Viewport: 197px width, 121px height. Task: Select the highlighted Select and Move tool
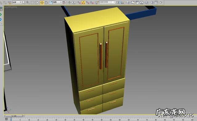(x=42, y=3)
